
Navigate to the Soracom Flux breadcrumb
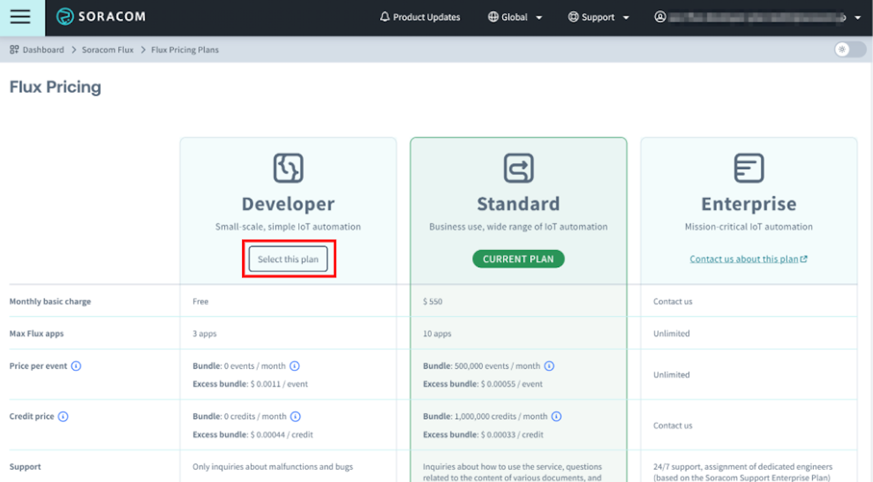coord(107,49)
